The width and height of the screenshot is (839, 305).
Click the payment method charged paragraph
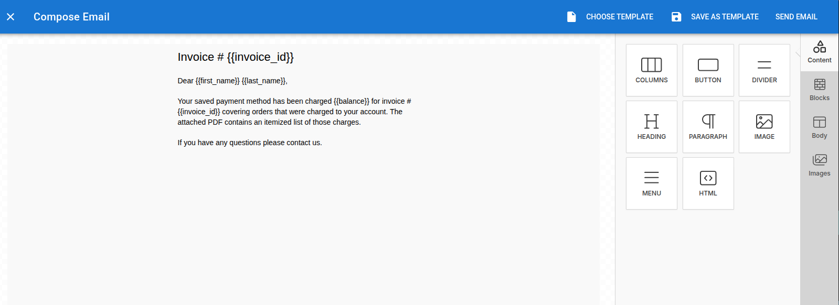pos(294,112)
